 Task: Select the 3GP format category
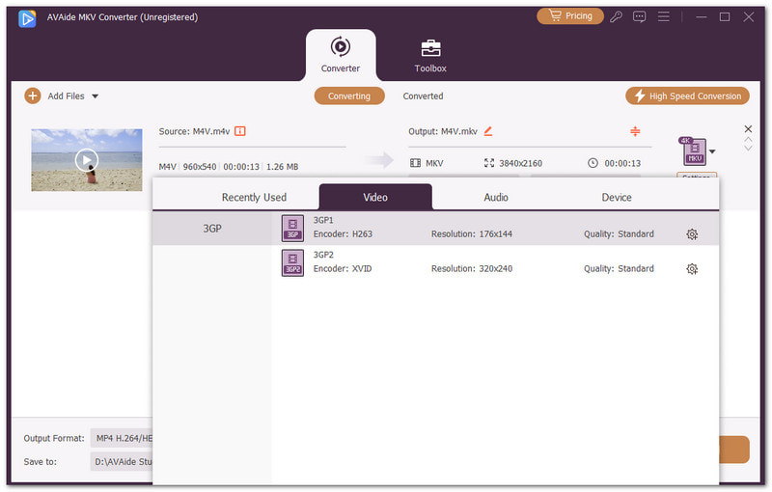pos(212,229)
